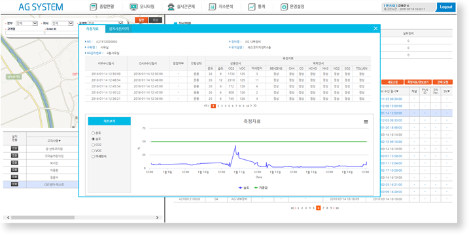
Task: Click the 조회 icon for 장윤서 row
Action: point(14,177)
